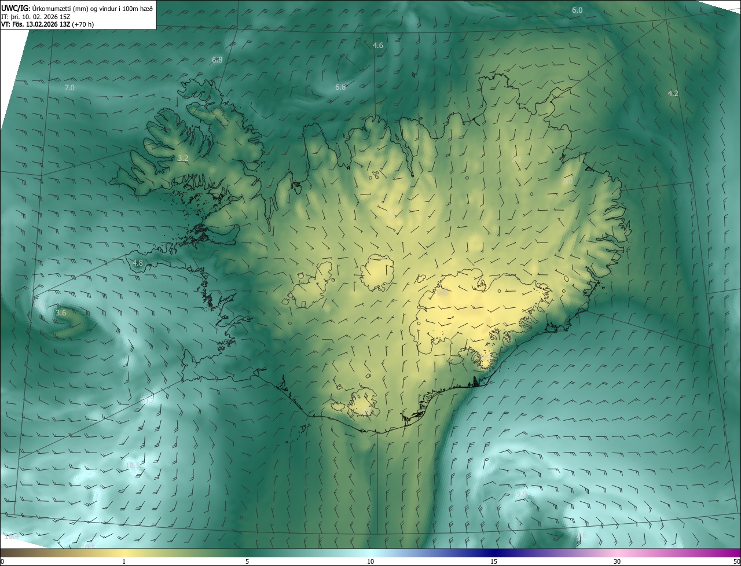Click the pale pink colorbar segment above 30

617,553
